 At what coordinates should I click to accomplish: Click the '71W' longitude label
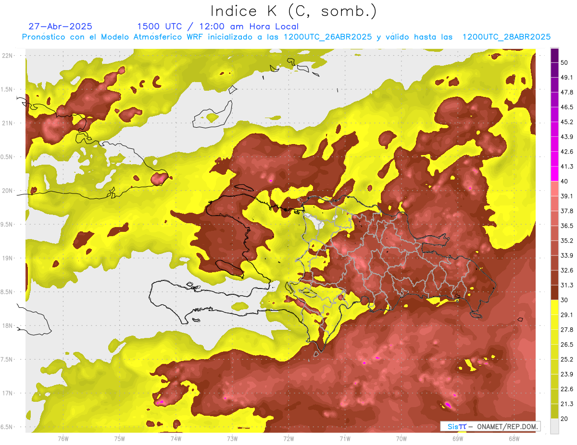pyautogui.click(x=345, y=438)
